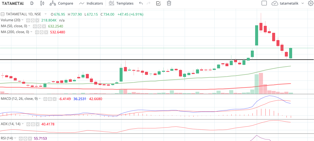This screenshot has height=141, width=314.
Task: Open MA (50, close, 0) dropdown arrow
Action: click(29, 26)
